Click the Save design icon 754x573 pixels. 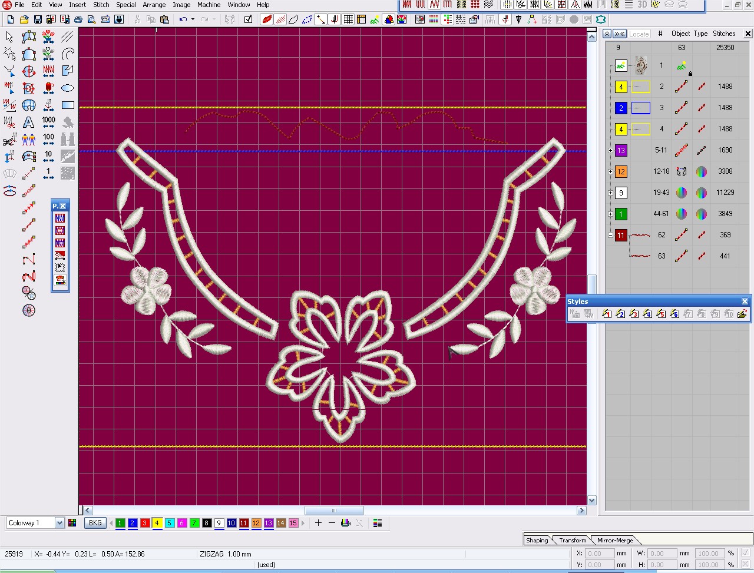(x=38, y=19)
